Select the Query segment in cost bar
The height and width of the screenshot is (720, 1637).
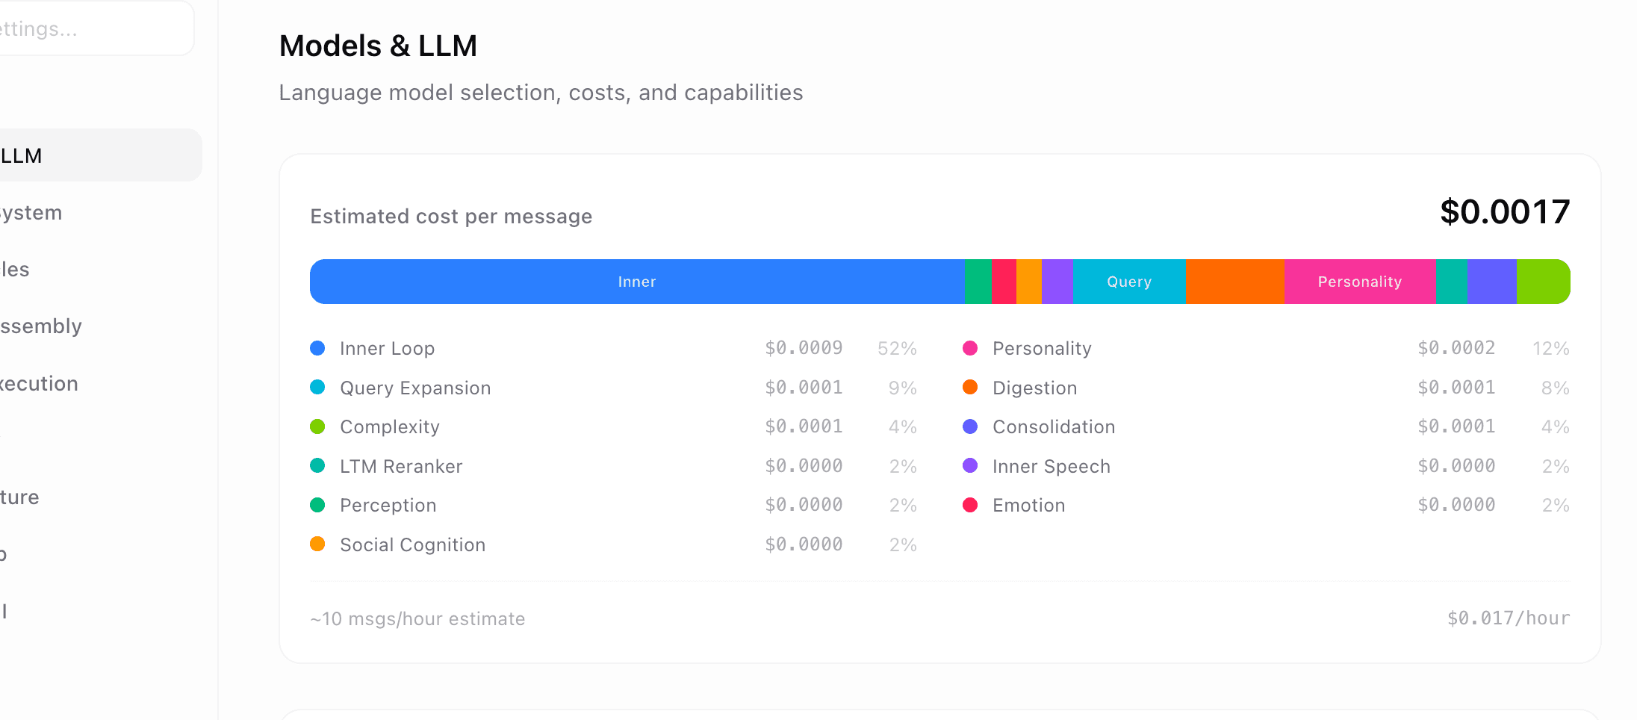point(1129,282)
